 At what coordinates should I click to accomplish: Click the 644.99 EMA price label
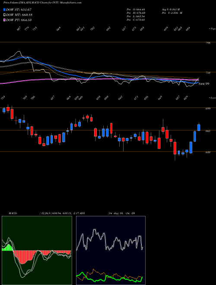pyautogui.click(x=203, y=84)
